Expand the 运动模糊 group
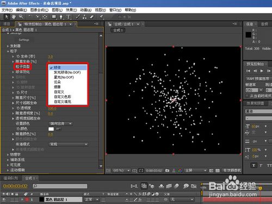 click(x=8, y=170)
